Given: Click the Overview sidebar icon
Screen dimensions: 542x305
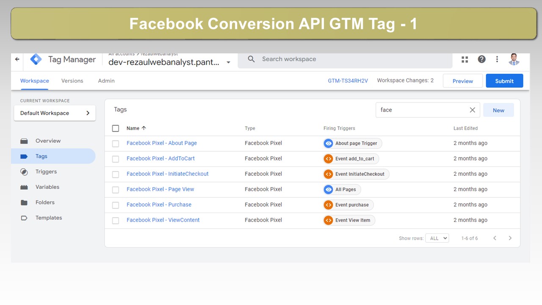Looking at the screenshot, I should pyautogui.click(x=24, y=141).
